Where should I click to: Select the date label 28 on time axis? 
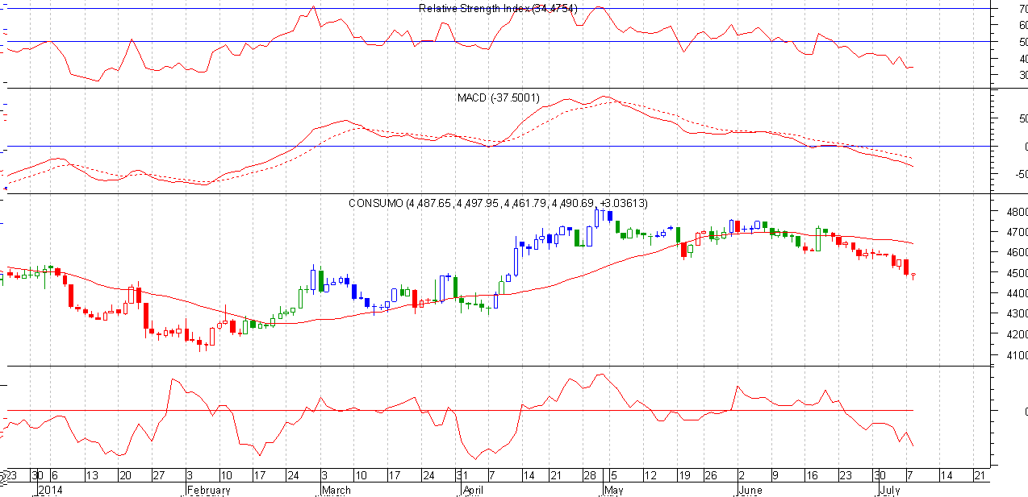591,475
